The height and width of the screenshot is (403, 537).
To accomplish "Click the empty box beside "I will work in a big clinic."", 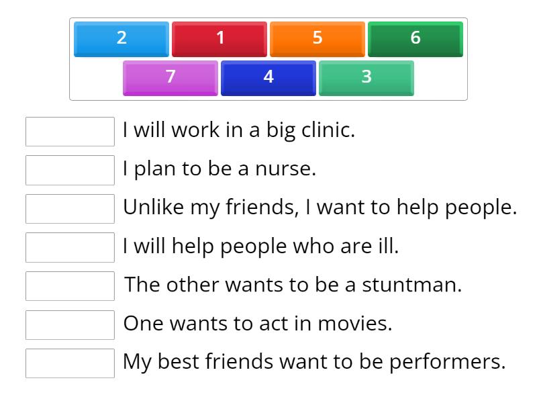I will coord(70,132).
